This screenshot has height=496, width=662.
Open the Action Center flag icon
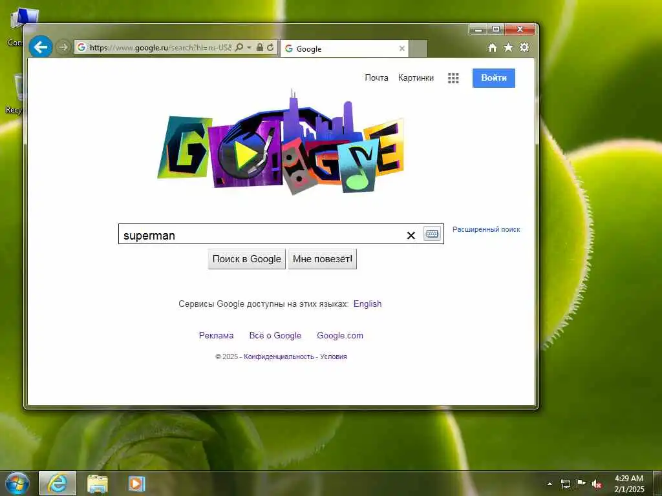pyautogui.click(x=581, y=484)
